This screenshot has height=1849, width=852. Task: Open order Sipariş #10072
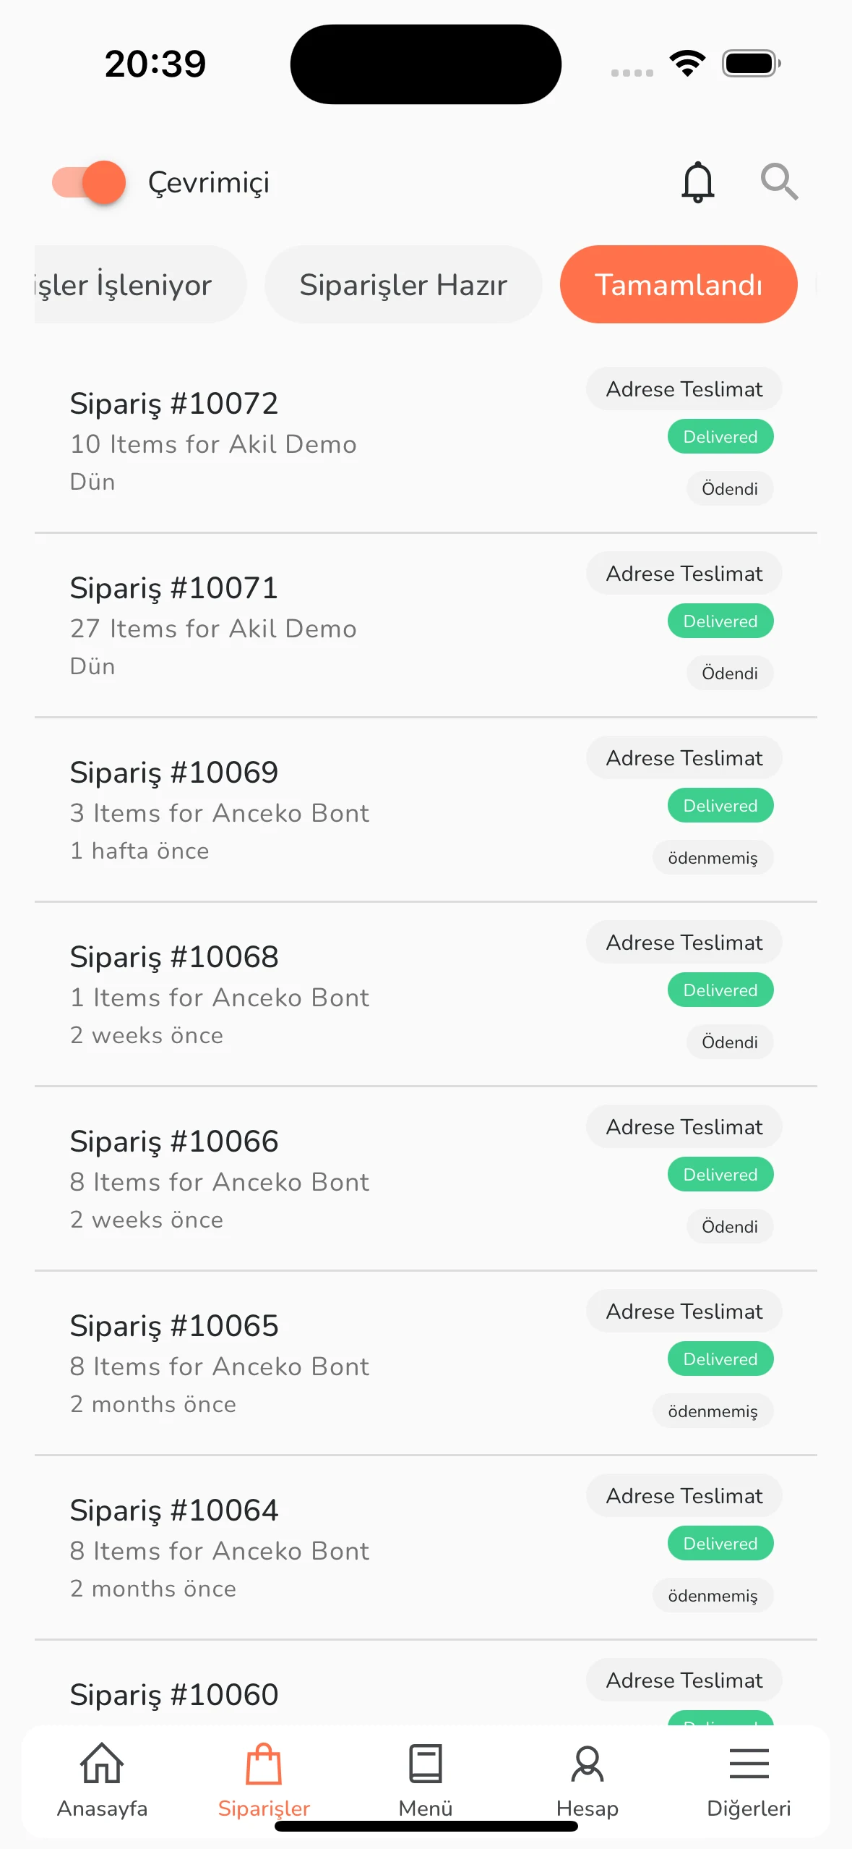point(426,441)
